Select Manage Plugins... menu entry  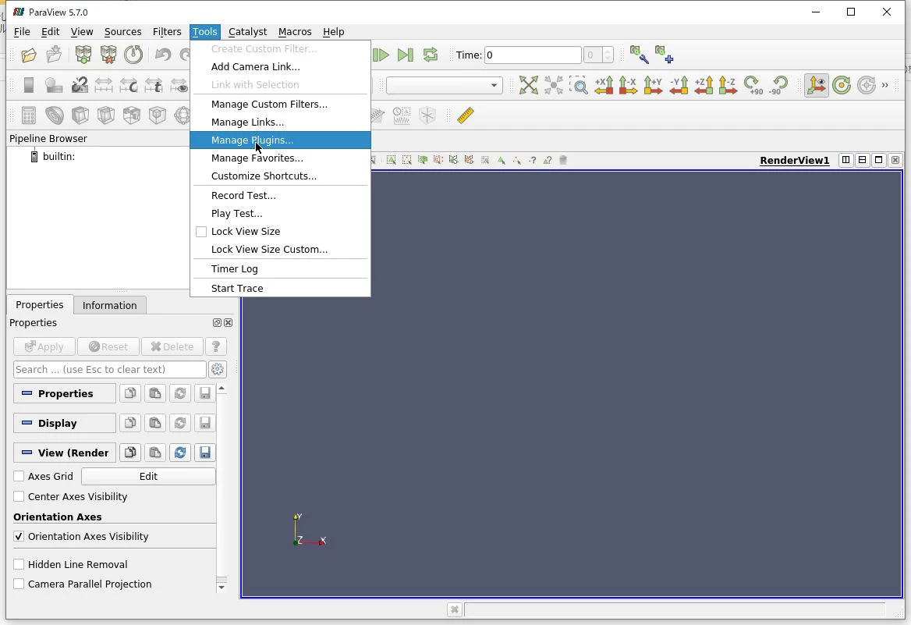(x=280, y=140)
